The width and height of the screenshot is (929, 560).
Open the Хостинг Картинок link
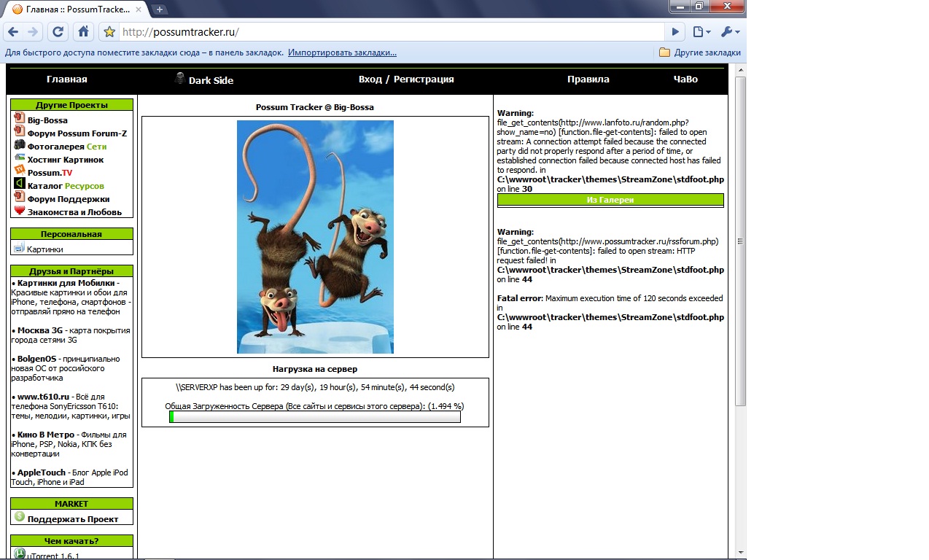tap(66, 160)
